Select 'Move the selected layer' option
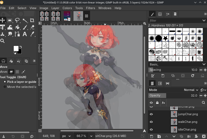The height and width of the screenshot is (139, 207). 20,87
